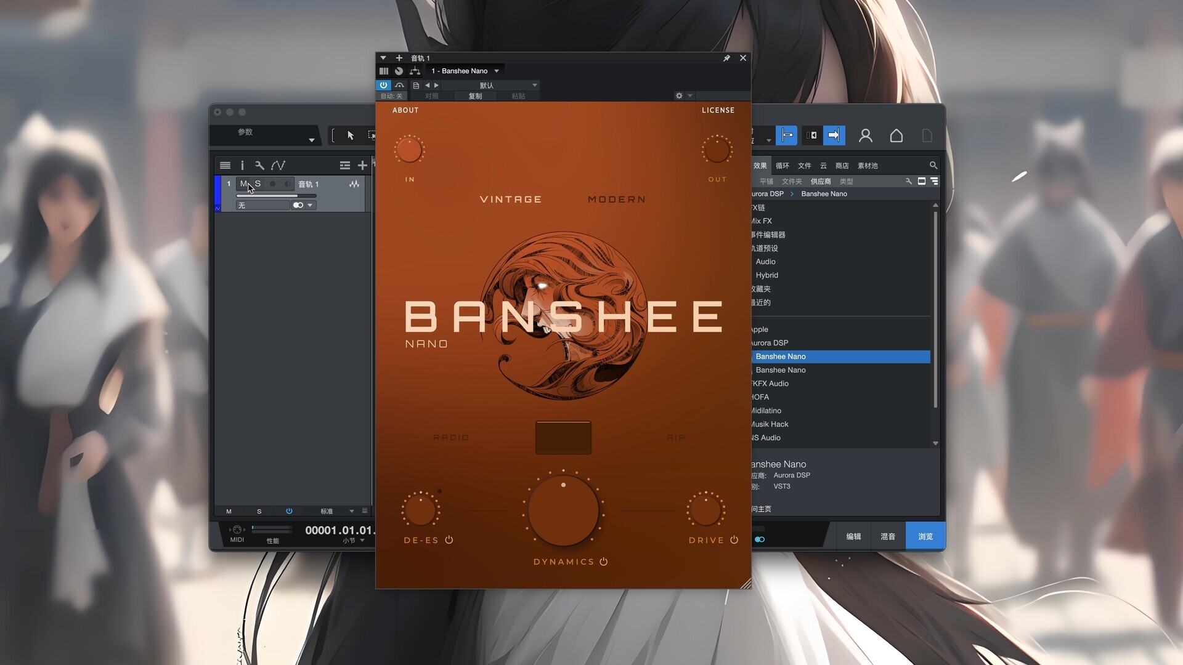Viewport: 1183px width, 665px height.
Task: Expand the 无 input dropdown on track 1
Action: 263,206
